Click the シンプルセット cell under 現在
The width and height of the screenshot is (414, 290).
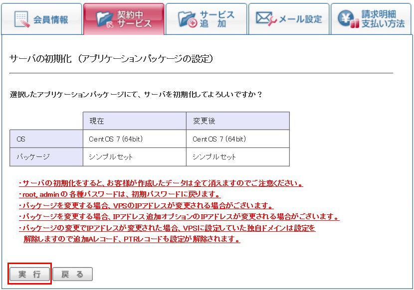tap(134, 157)
